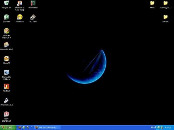The width and height of the screenshot is (174, 130).
Task: Click the µTorrent Quick Launch icon
Action: (24, 128)
